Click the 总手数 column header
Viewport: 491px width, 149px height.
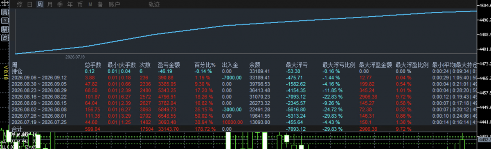click(x=92, y=65)
